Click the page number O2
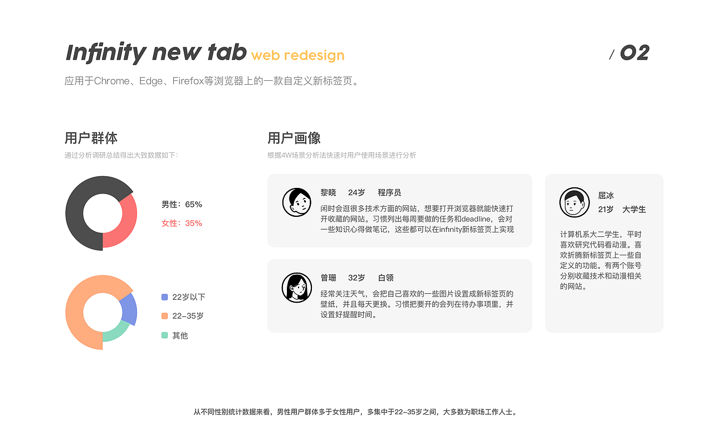Viewport: 713px width, 446px height. 633,52
